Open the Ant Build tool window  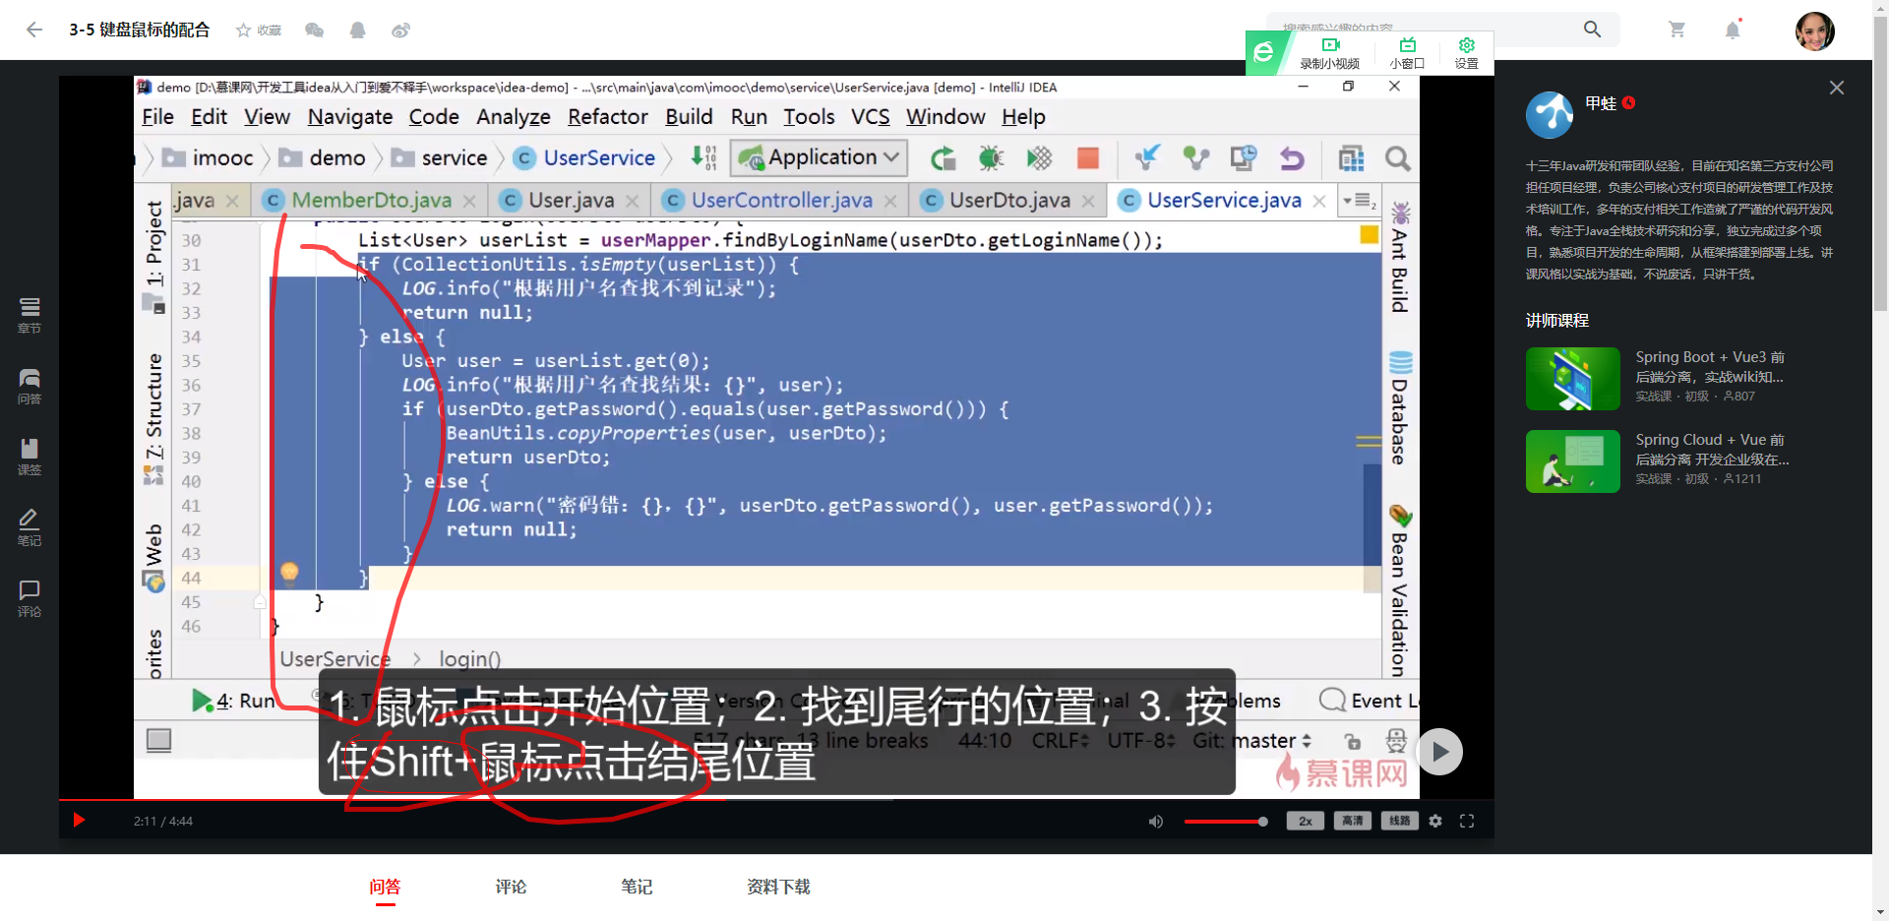point(1400,256)
